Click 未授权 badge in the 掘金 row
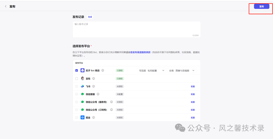The height and width of the screenshot is (139, 273). [120, 117]
